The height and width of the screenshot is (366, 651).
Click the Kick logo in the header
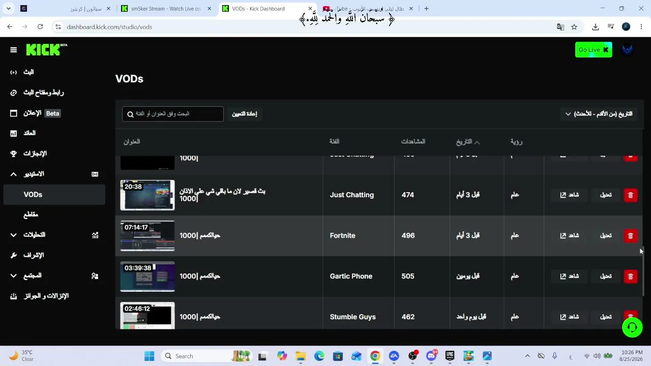click(x=46, y=49)
